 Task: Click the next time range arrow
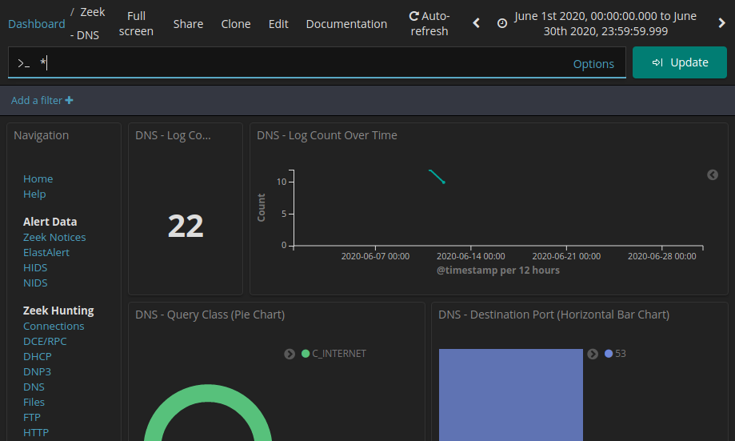(722, 23)
